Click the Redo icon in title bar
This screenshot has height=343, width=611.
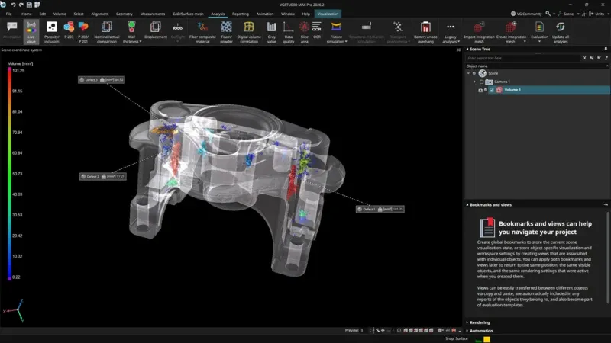(21, 5)
